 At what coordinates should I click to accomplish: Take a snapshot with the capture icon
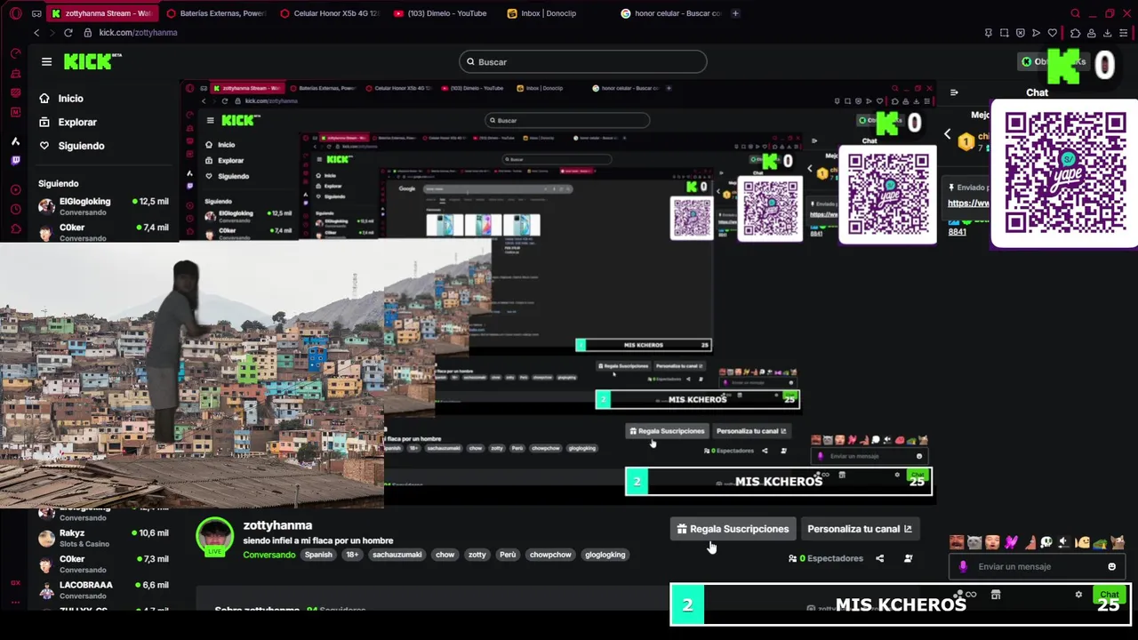pyautogui.click(x=1005, y=33)
